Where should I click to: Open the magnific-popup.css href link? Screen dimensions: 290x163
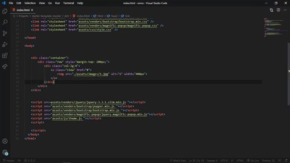tap(118, 25)
